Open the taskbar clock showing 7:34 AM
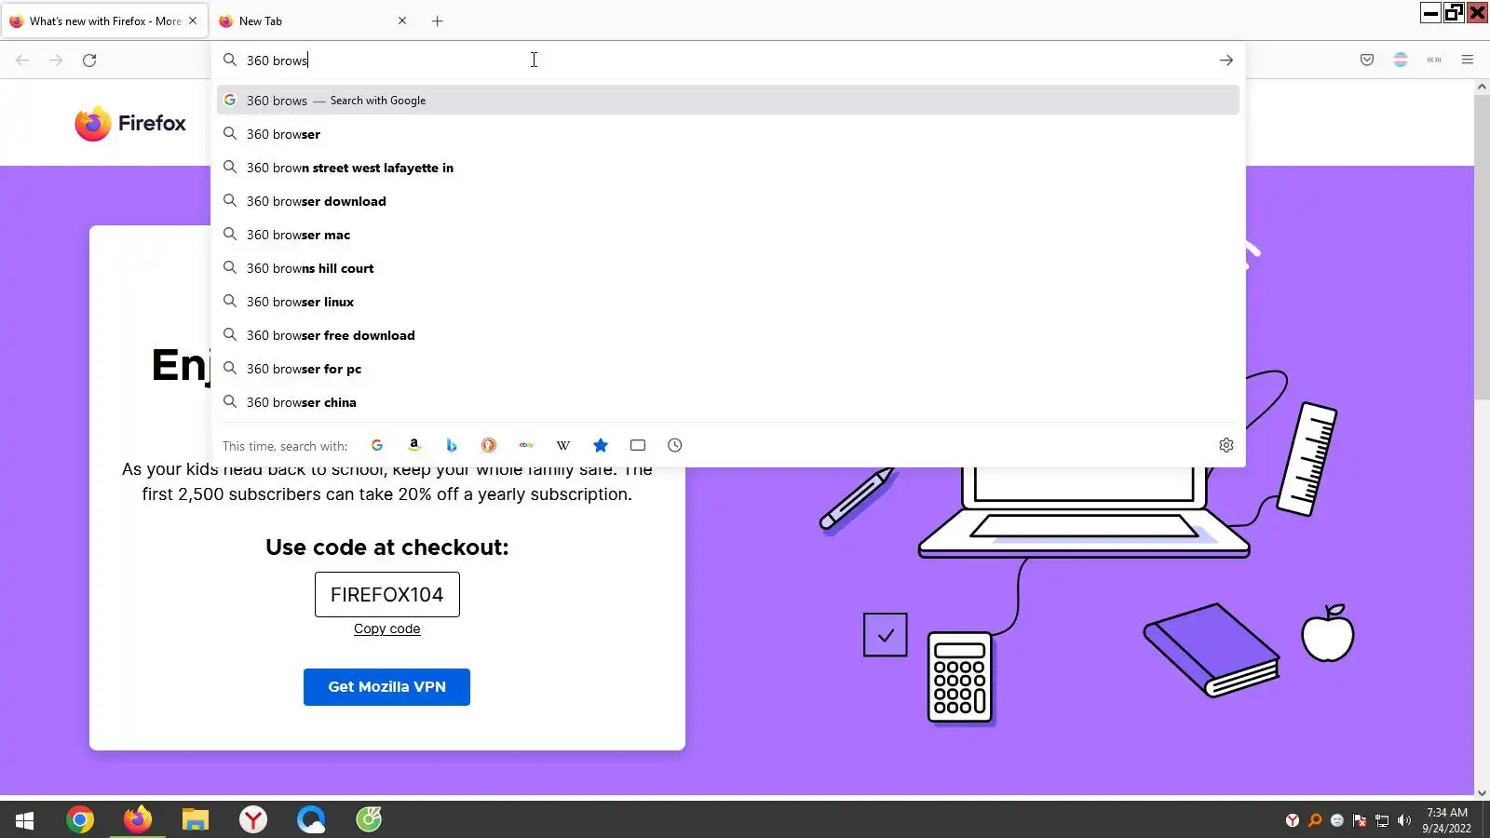The image size is (1490, 838). pyautogui.click(x=1447, y=820)
